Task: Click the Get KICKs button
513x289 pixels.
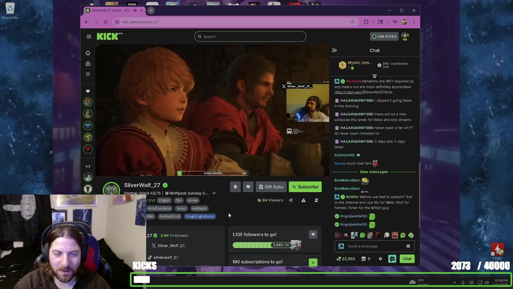Action: pyautogui.click(x=384, y=37)
